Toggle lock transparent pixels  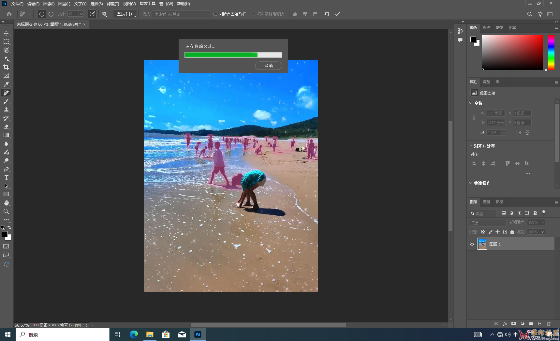click(483, 232)
